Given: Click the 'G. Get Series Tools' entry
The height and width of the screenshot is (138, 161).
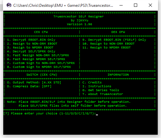Looking at the screenshot, I should coord(101,90).
